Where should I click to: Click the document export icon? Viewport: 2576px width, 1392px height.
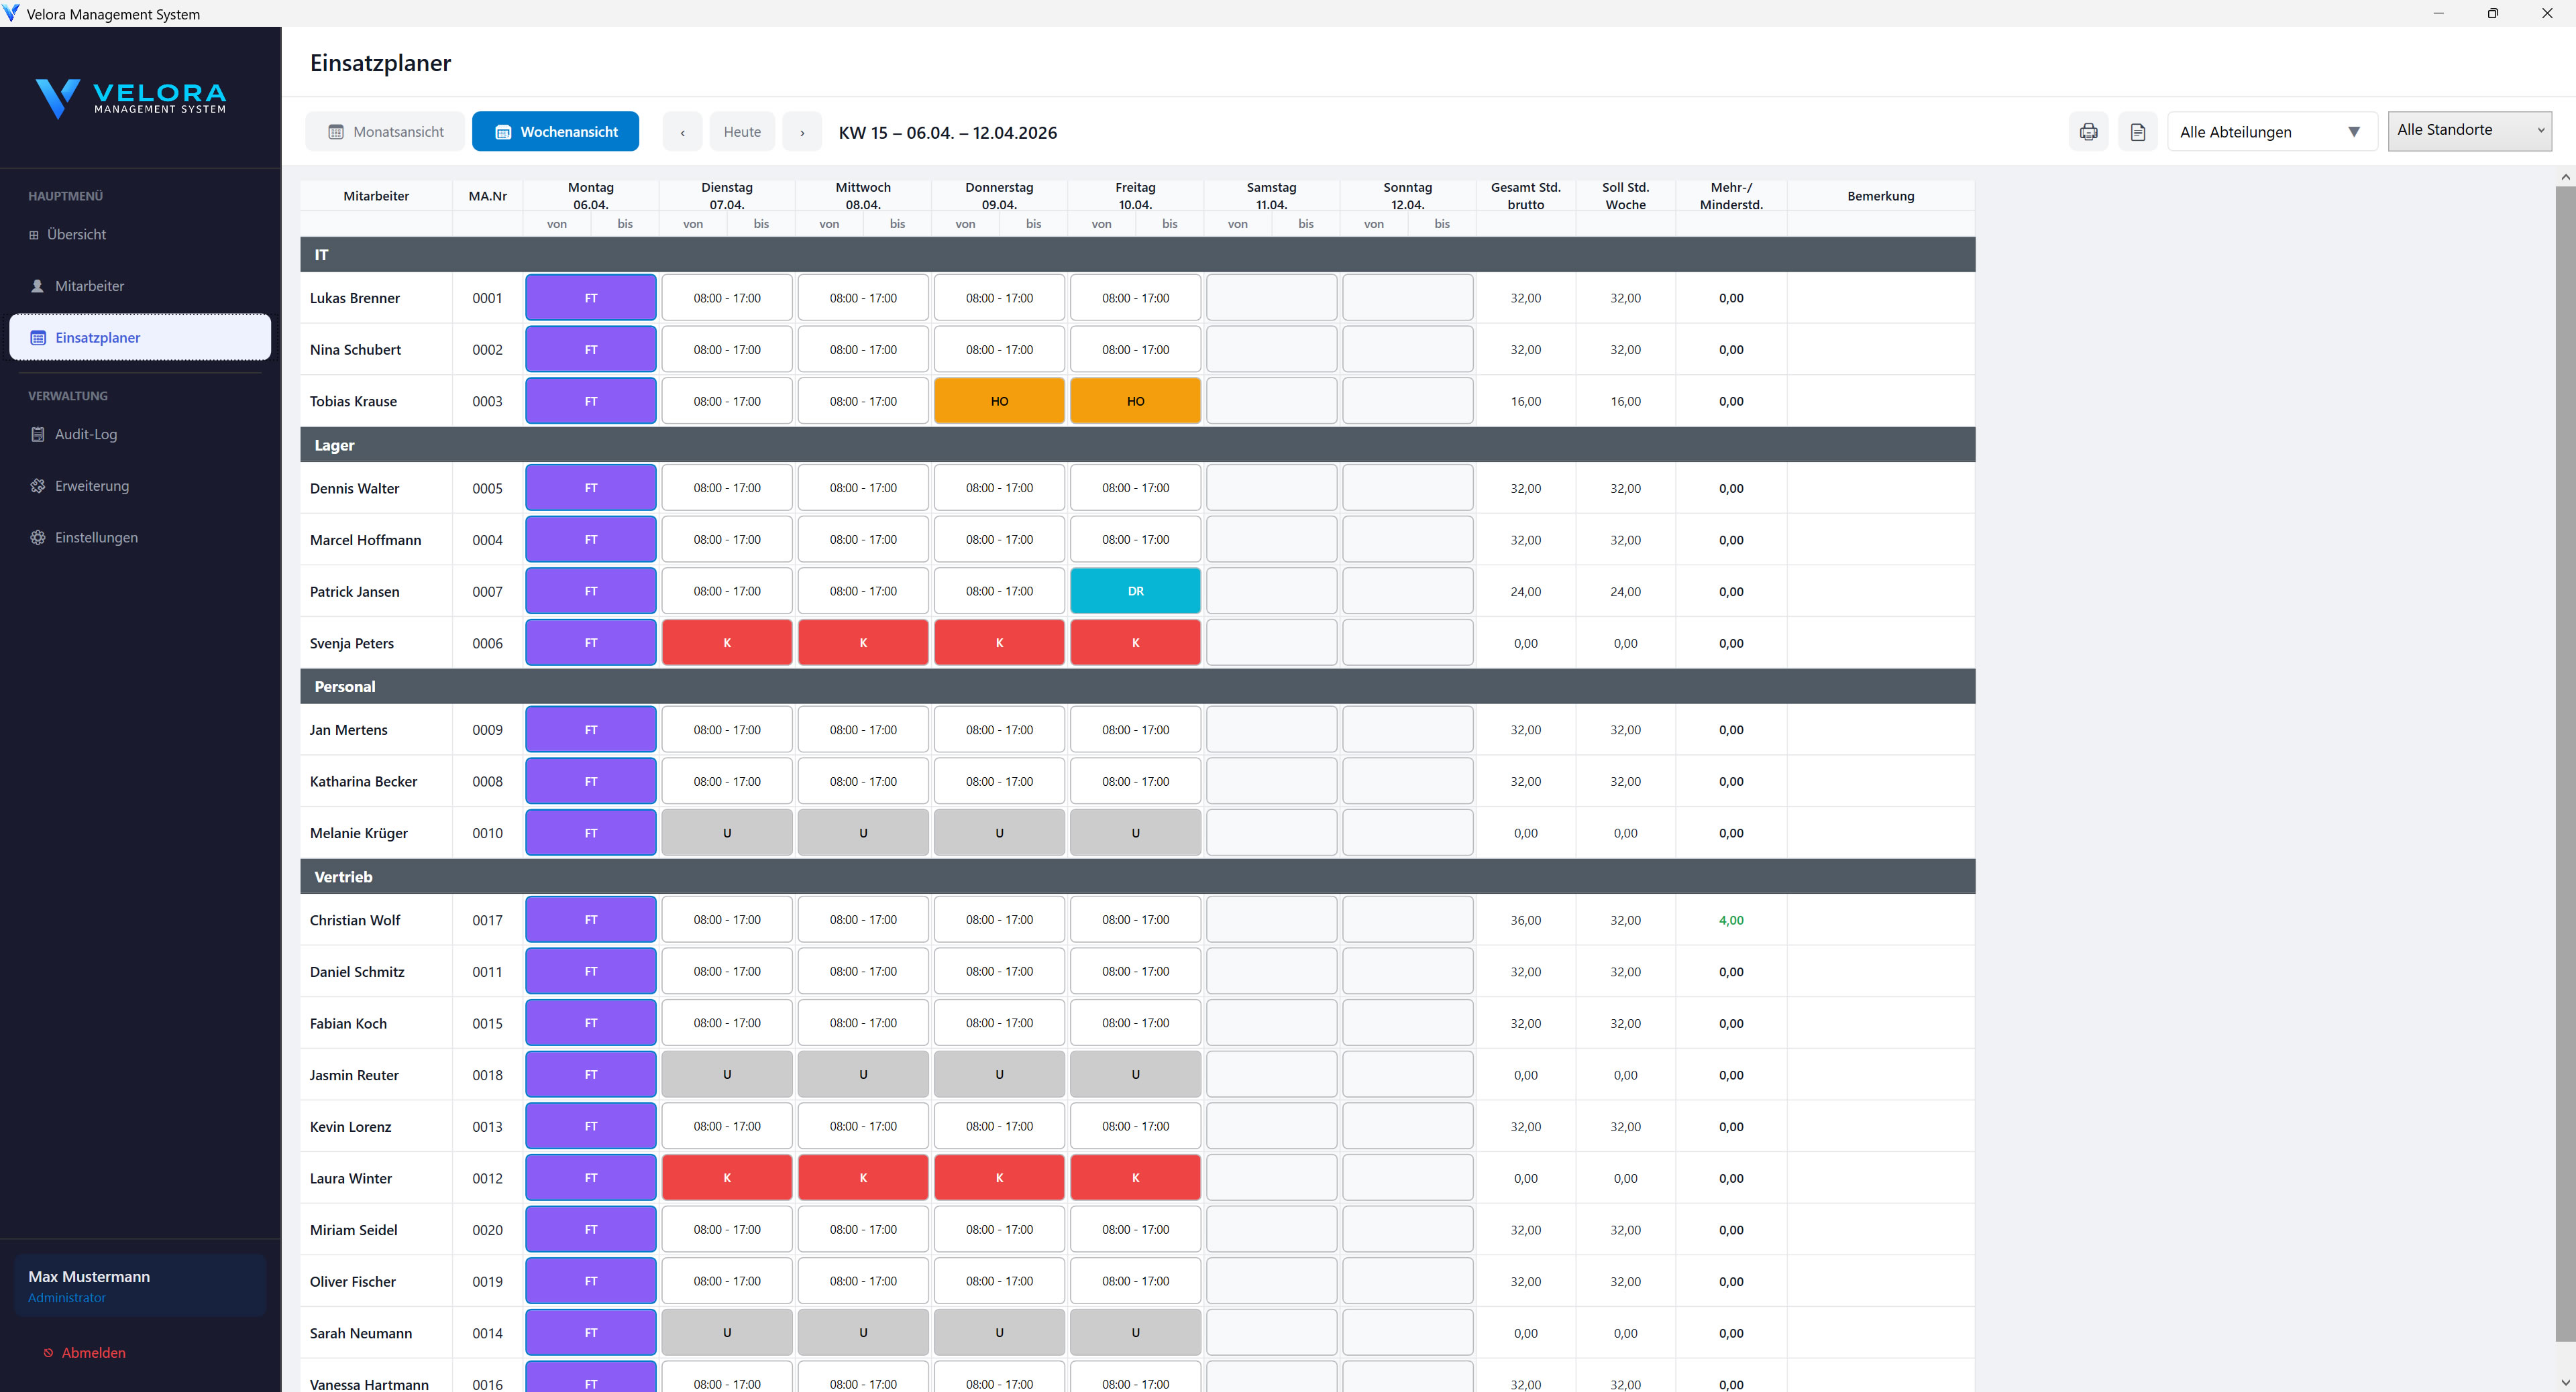(2137, 132)
